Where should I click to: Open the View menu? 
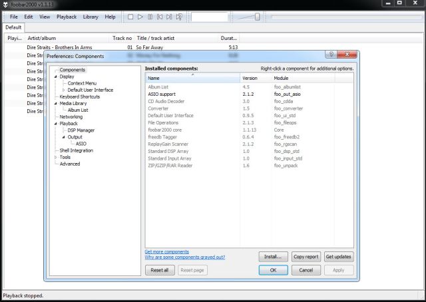point(45,17)
